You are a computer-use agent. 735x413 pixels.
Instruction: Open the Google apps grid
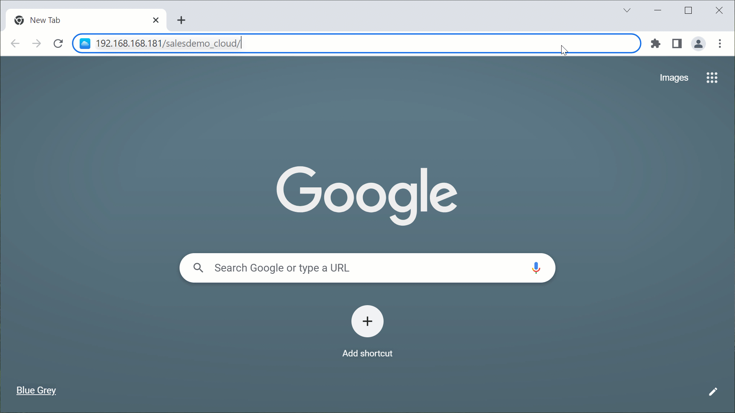[712, 78]
